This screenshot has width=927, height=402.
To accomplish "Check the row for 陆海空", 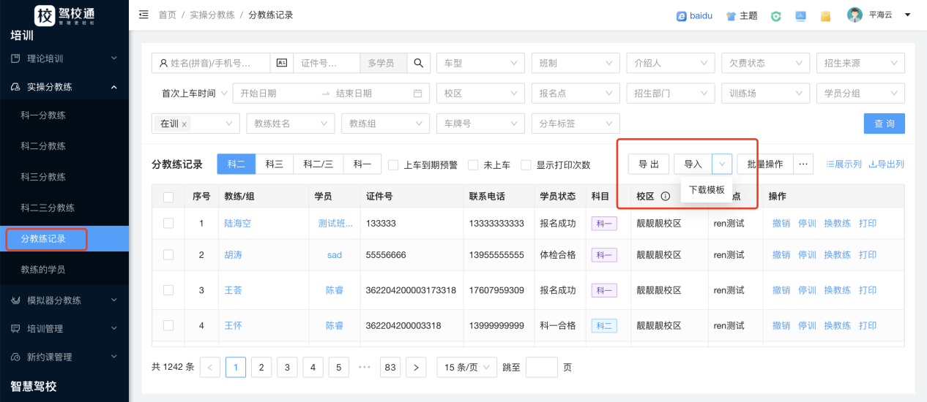I will [x=168, y=223].
